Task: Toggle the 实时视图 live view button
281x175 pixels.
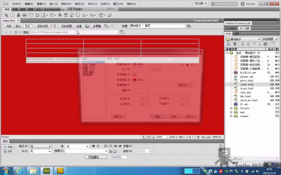Action: (66, 26)
